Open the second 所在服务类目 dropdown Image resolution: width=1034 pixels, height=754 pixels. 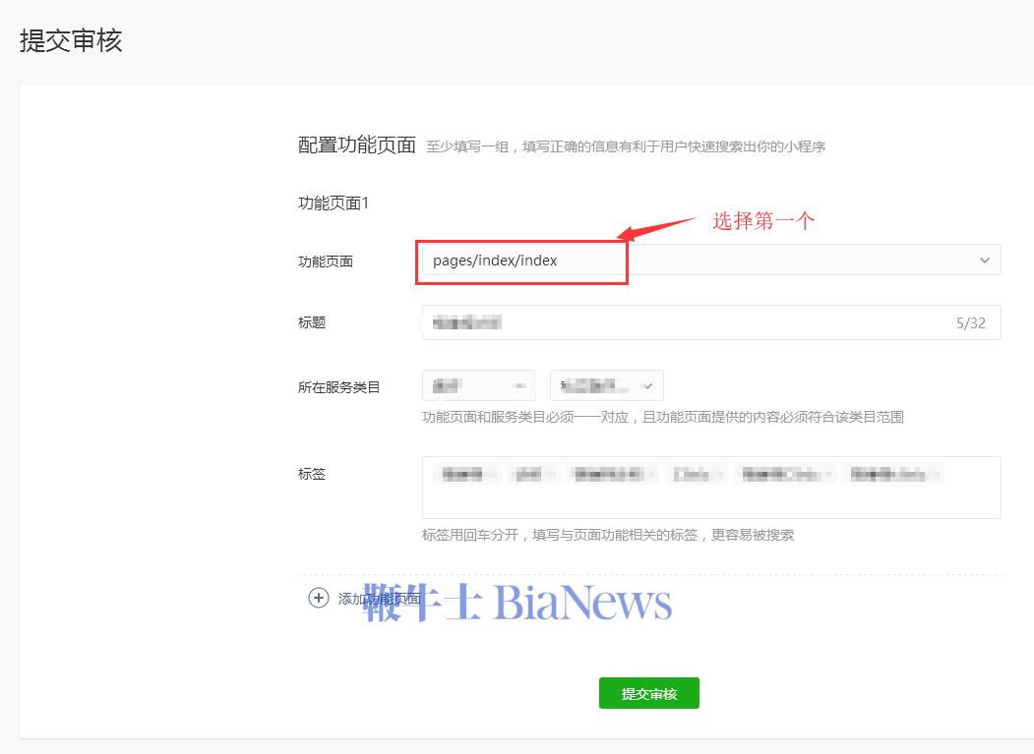tap(607, 385)
